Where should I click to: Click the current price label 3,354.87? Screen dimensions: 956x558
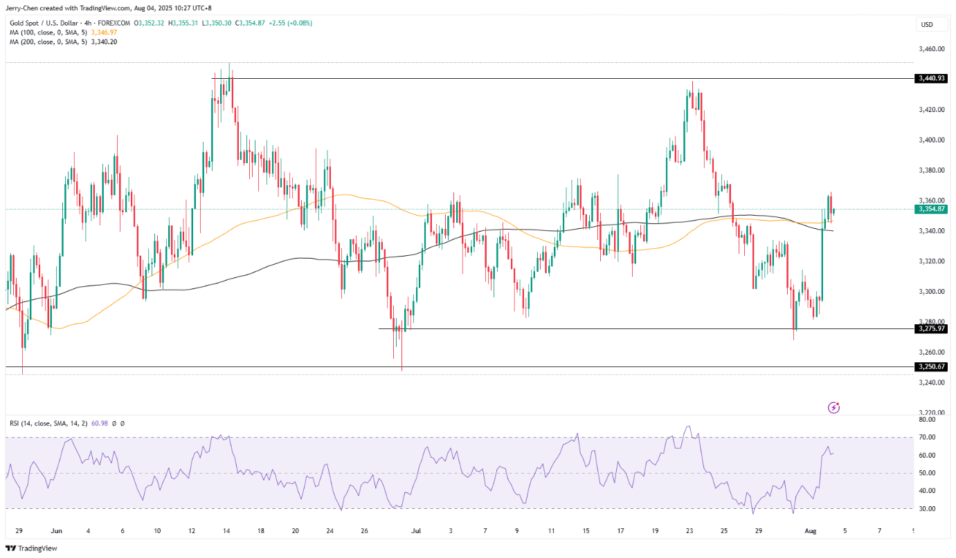[931, 209]
